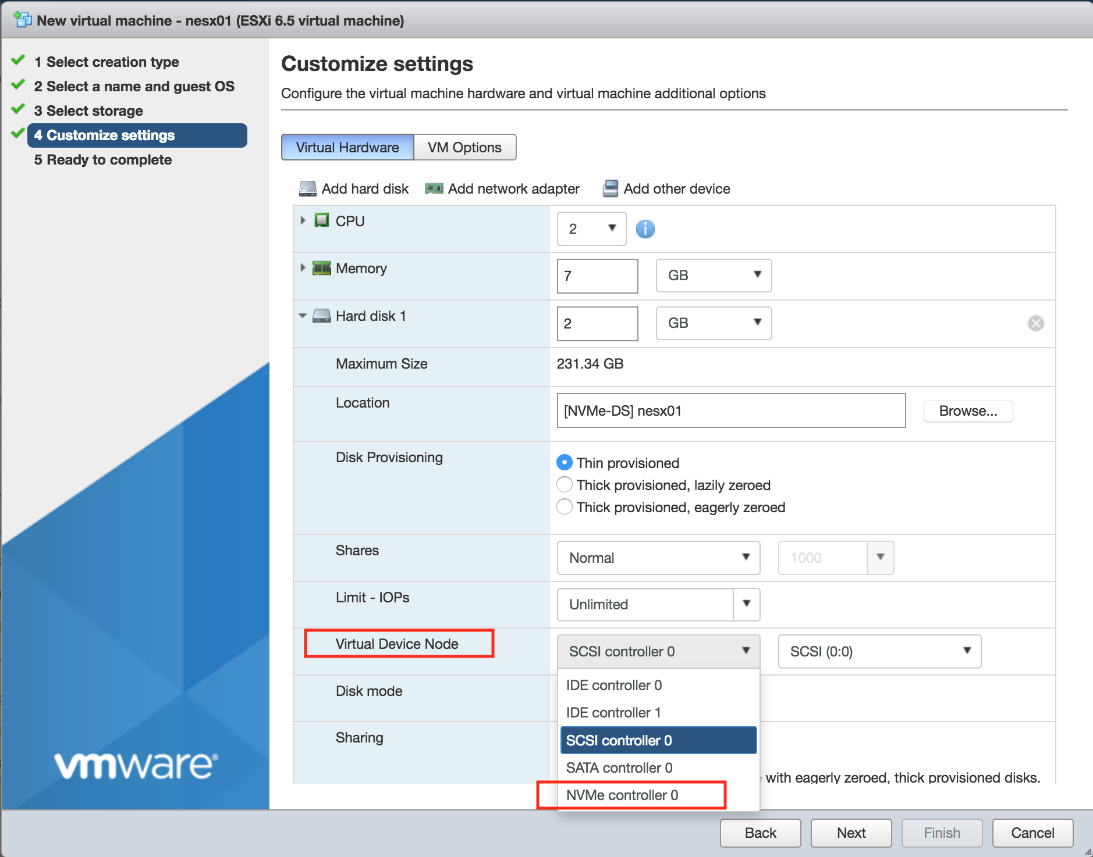Choose NVMe controller 0 from list
This screenshot has width=1093, height=857.
tap(658, 795)
